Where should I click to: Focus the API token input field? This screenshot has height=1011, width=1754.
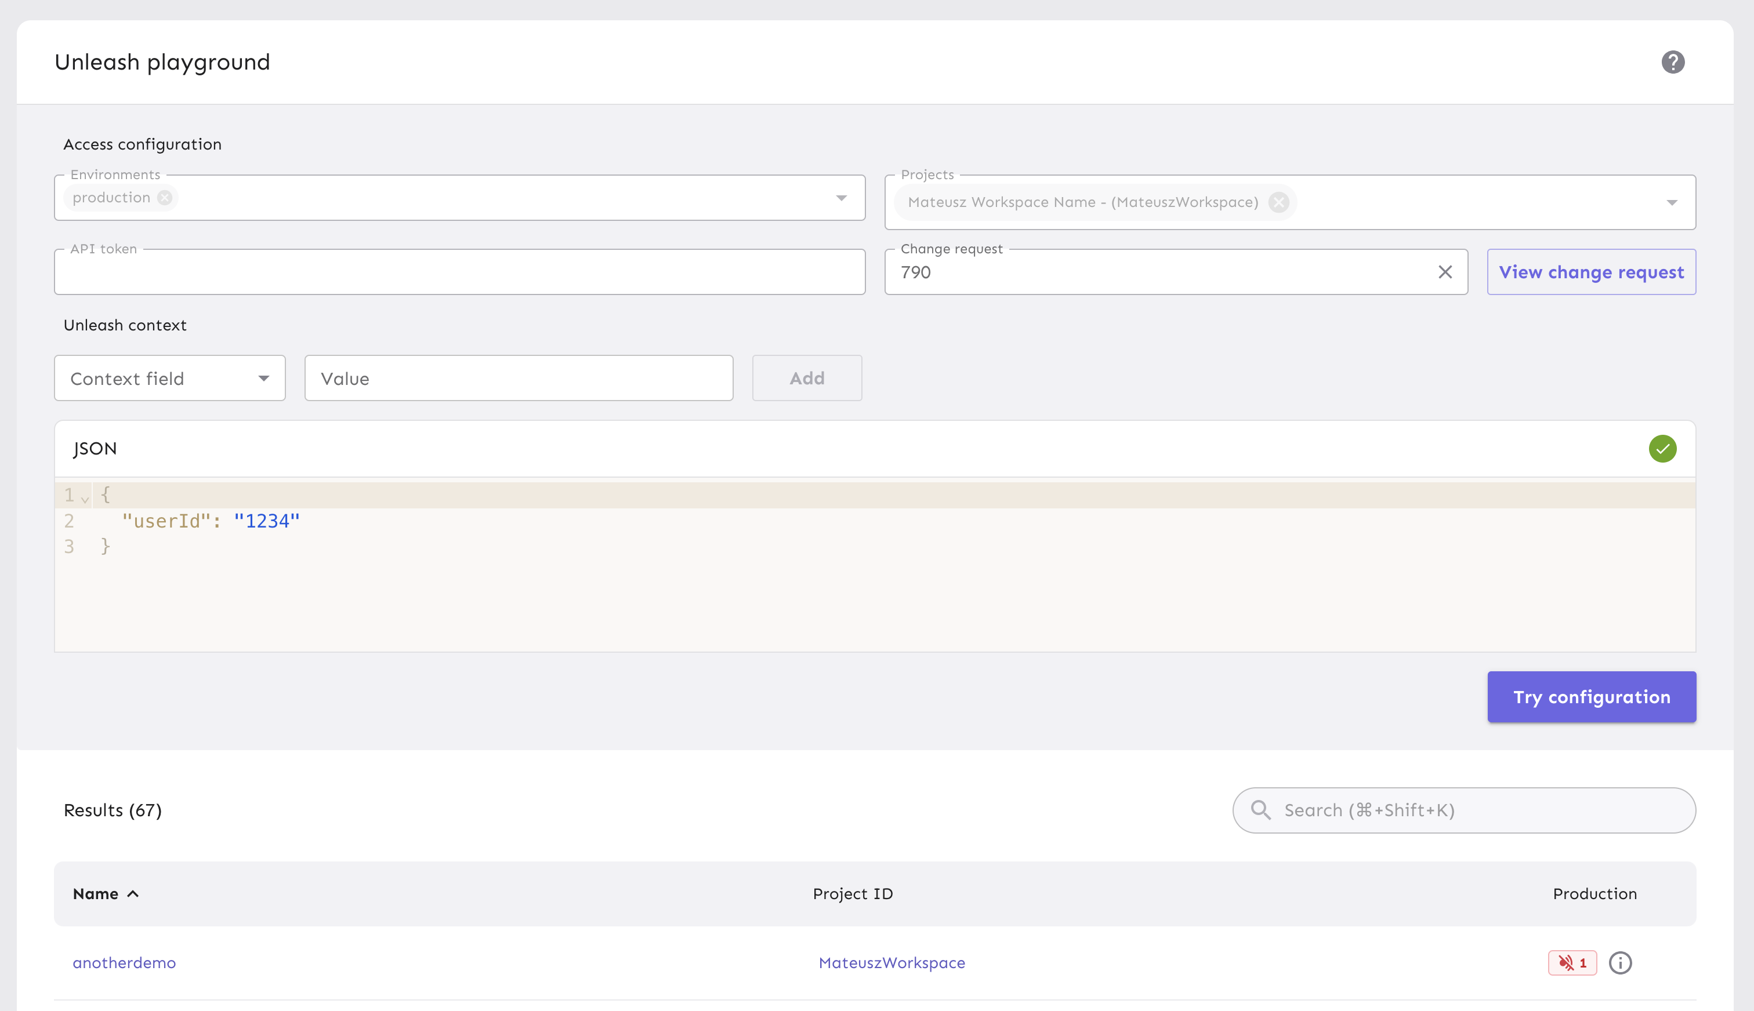tap(458, 273)
